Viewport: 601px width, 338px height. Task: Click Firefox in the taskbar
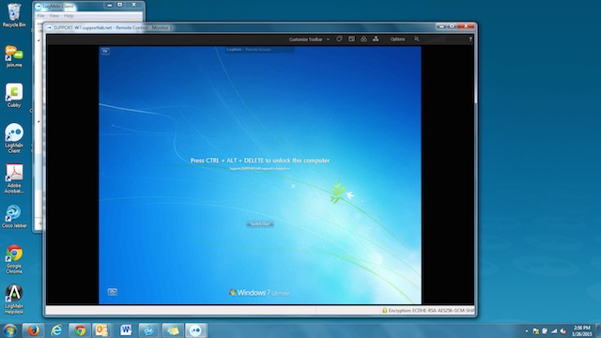tap(33, 330)
